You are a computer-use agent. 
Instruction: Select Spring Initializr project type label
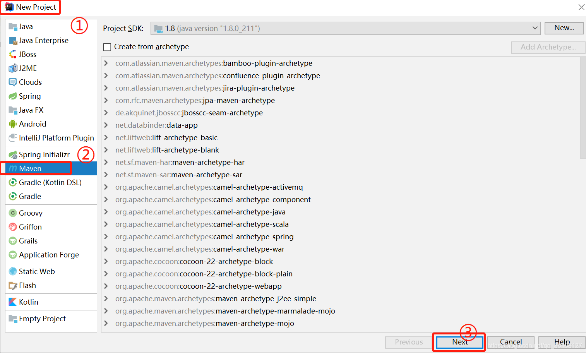[45, 155]
